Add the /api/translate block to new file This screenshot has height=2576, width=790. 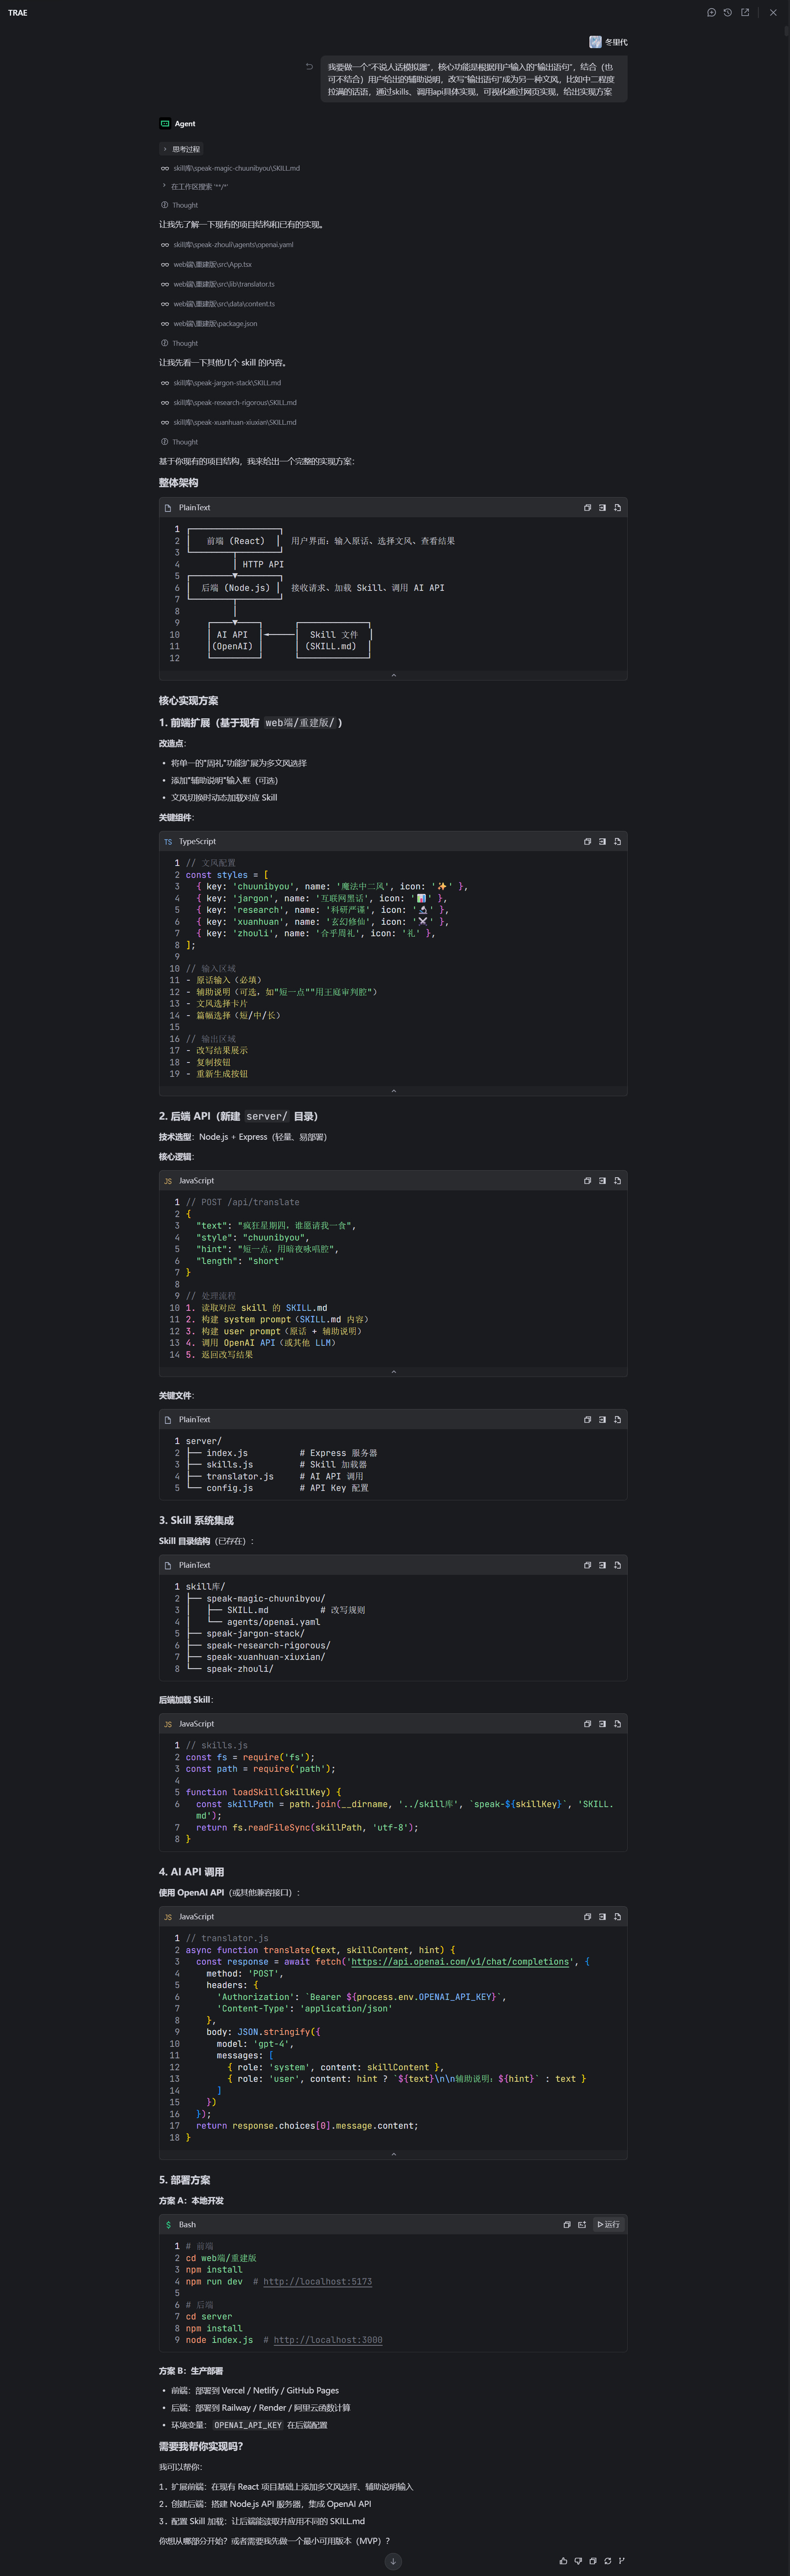(x=617, y=1181)
